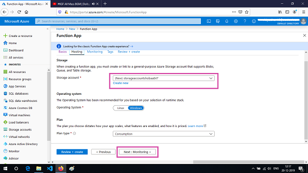Viewport: 308px width, 173px height.
Task: Click the feedback smiley icon
Action: coord(254,21)
